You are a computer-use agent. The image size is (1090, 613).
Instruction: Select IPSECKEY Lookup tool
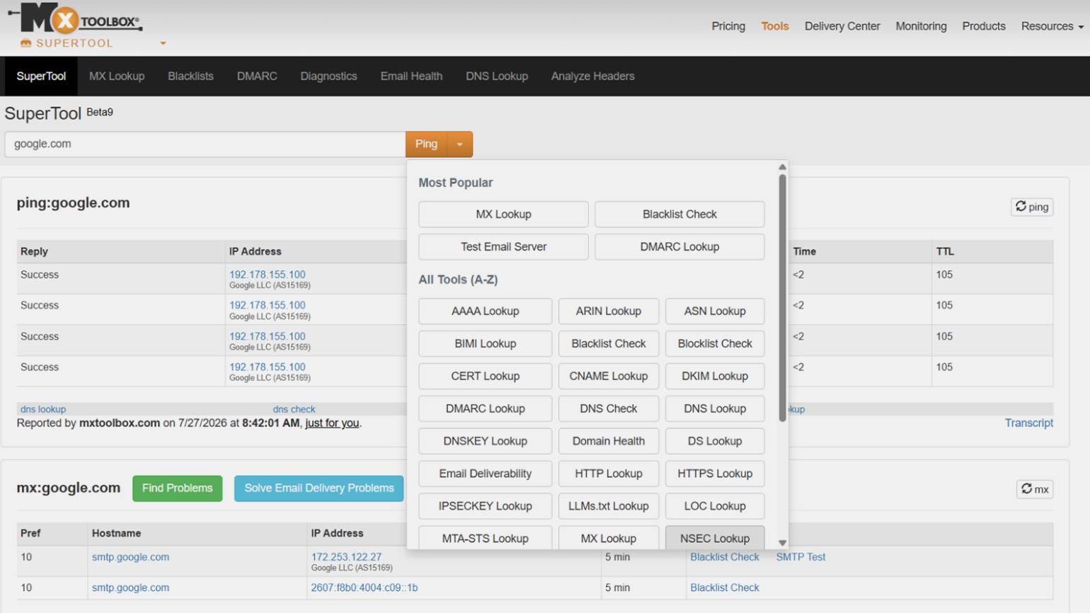485,507
